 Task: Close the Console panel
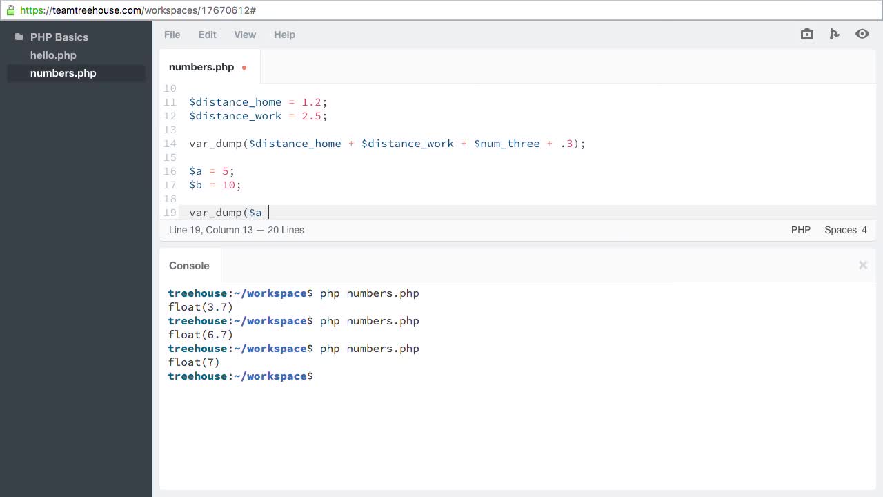[x=863, y=265]
